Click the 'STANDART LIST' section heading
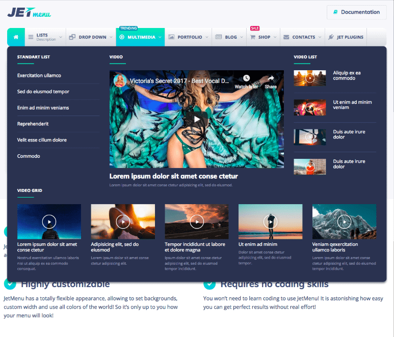This screenshot has height=337, width=394. click(34, 57)
